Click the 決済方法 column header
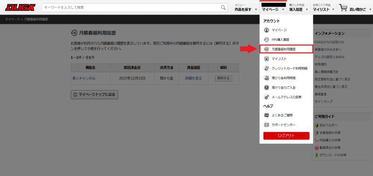373x176 pixels. tap(166, 68)
